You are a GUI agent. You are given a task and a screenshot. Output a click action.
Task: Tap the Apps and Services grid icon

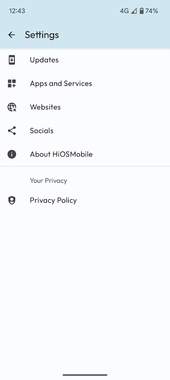(11, 83)
